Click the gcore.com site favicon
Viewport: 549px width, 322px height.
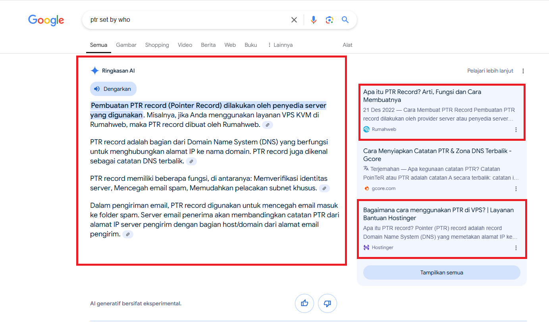point(366,188)
